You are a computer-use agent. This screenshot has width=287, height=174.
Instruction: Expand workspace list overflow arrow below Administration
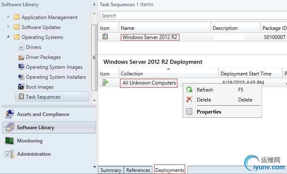click(x=95, y=167)
